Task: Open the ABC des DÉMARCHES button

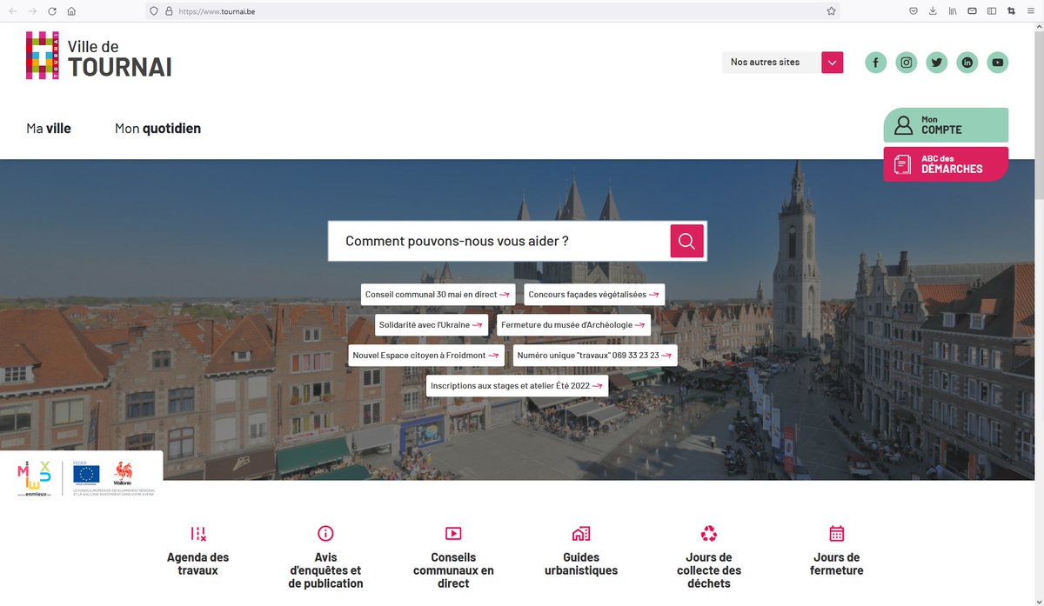Action: pyautogui.click(x=946, y=164)
